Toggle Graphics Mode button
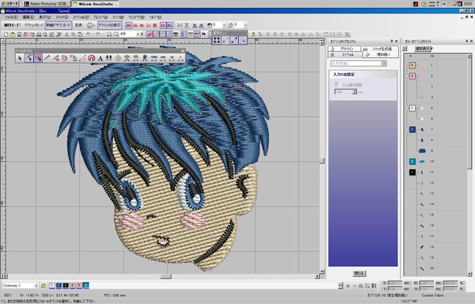This screenshot has width=475, height=304. 34,25
